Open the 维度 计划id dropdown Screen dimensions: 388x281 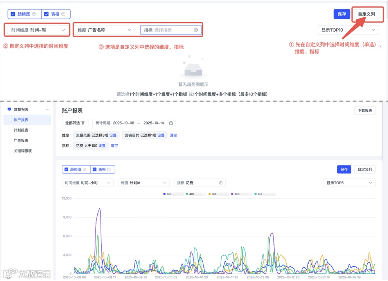click(143, 183)
